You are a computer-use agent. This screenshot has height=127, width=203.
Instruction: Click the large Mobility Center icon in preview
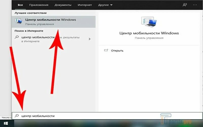point(149,22)
